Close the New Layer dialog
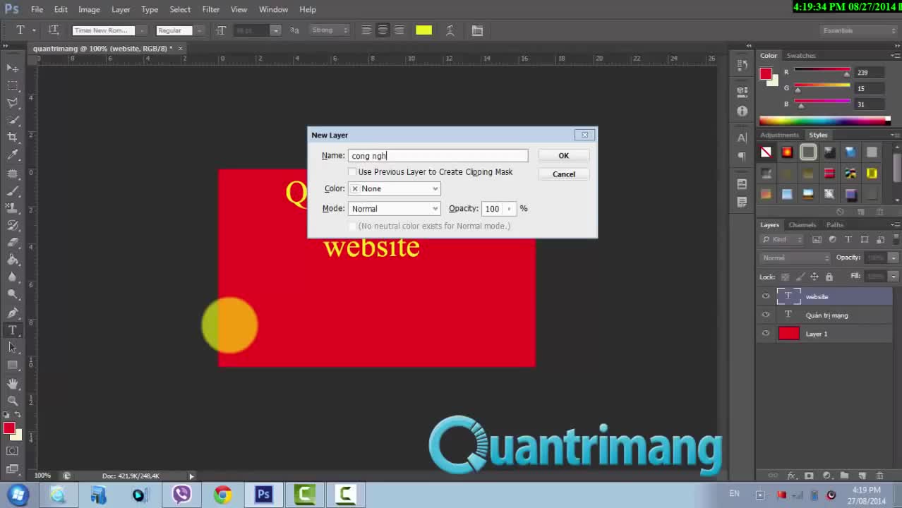 tap(584, 135)
